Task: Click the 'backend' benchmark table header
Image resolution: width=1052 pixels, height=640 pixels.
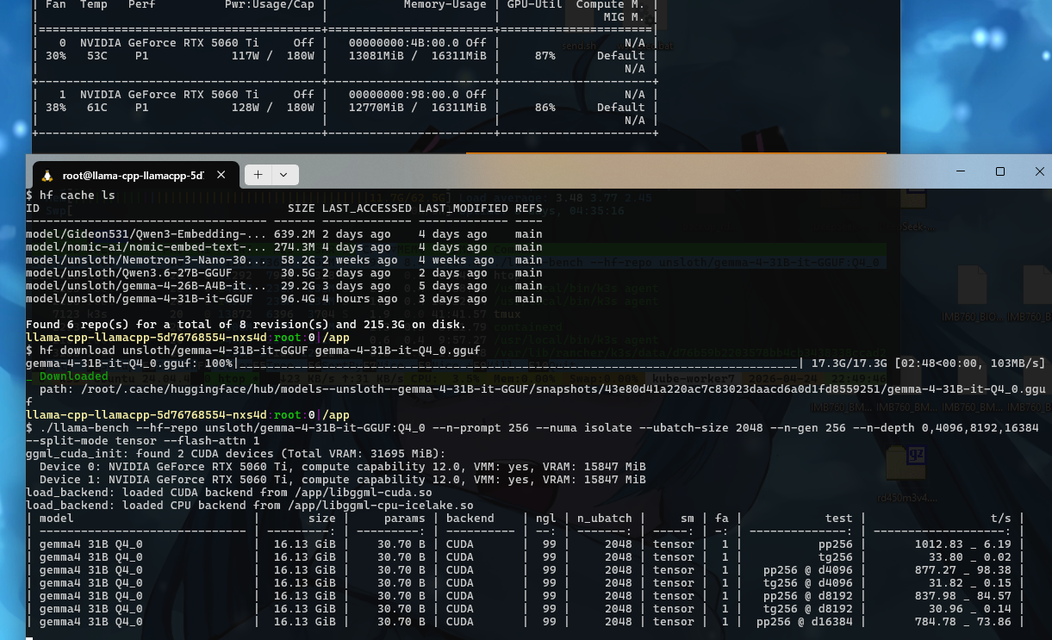Action: coord(470,519)
